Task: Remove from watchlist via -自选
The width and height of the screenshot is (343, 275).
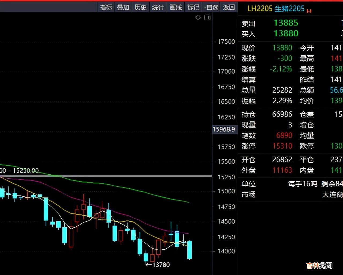Action: tap(211, 7)
